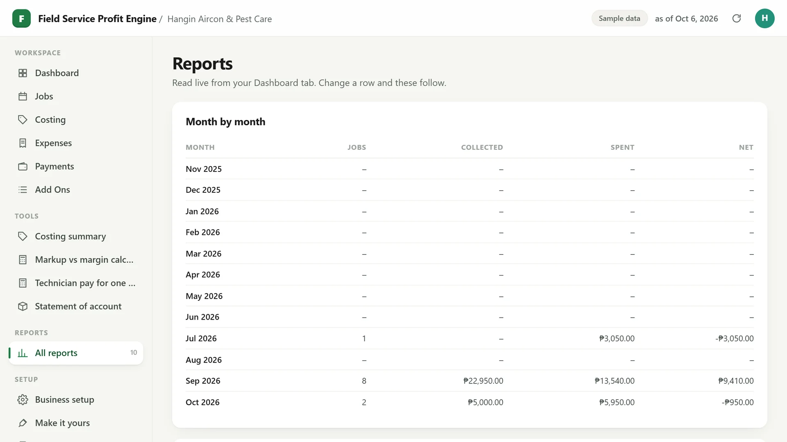787x442 pixels.
Task: Click Sep 2026 spent ₱13,540.00
Action: tap(614, 381)
